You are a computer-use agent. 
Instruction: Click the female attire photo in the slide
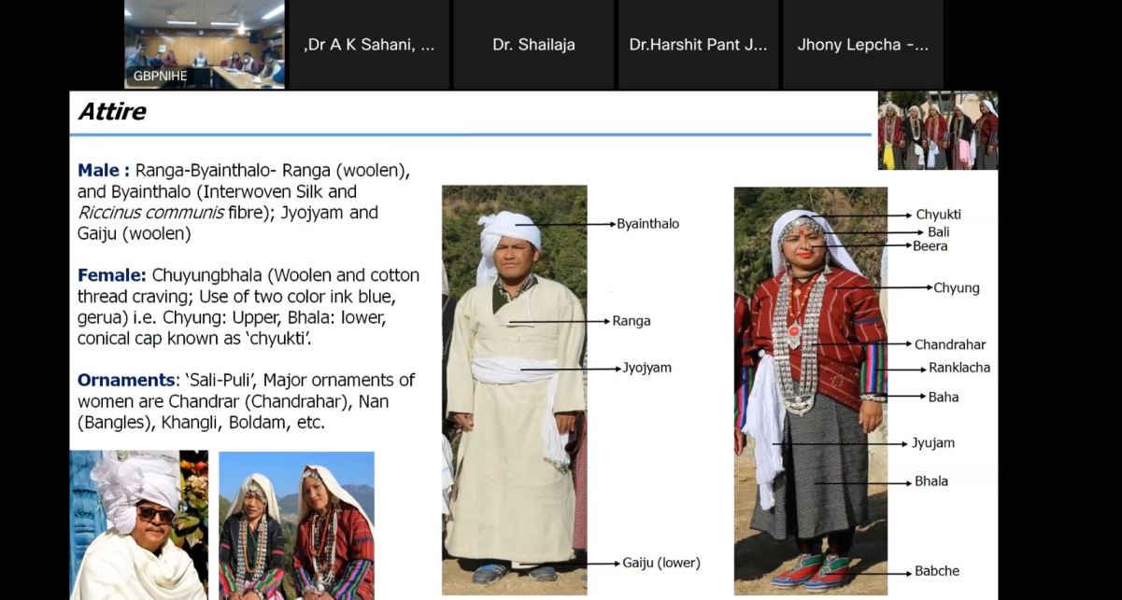point(810,390)
